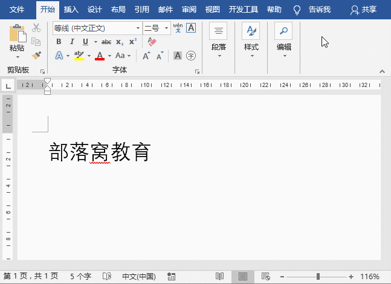Image resolution: width=391 pixels, height=284 pixels.
Task: Clear all formatting with eraser icon
Action: (x=152, y=42)
